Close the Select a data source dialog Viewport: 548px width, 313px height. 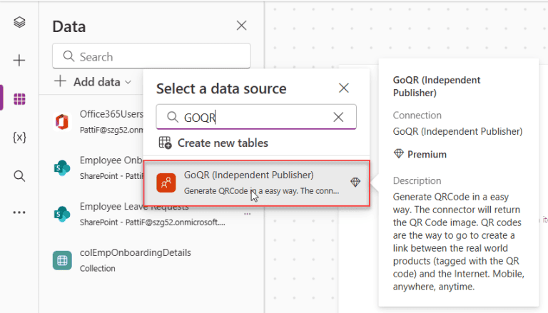(x=344, y=88)
